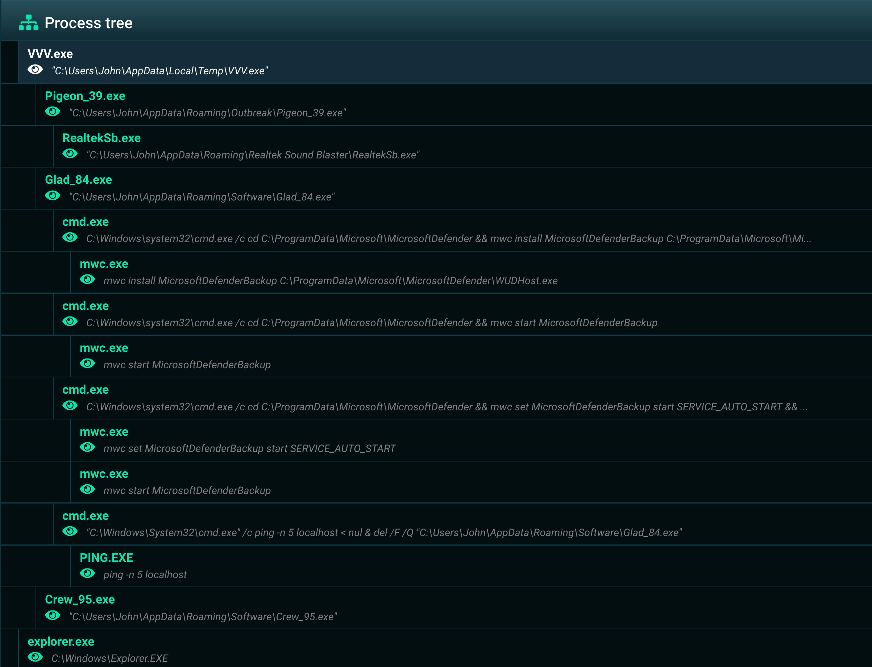872x667 pixels.
Task: Click the ping and del Glad_84.exe command line
Action: point(384,533)
